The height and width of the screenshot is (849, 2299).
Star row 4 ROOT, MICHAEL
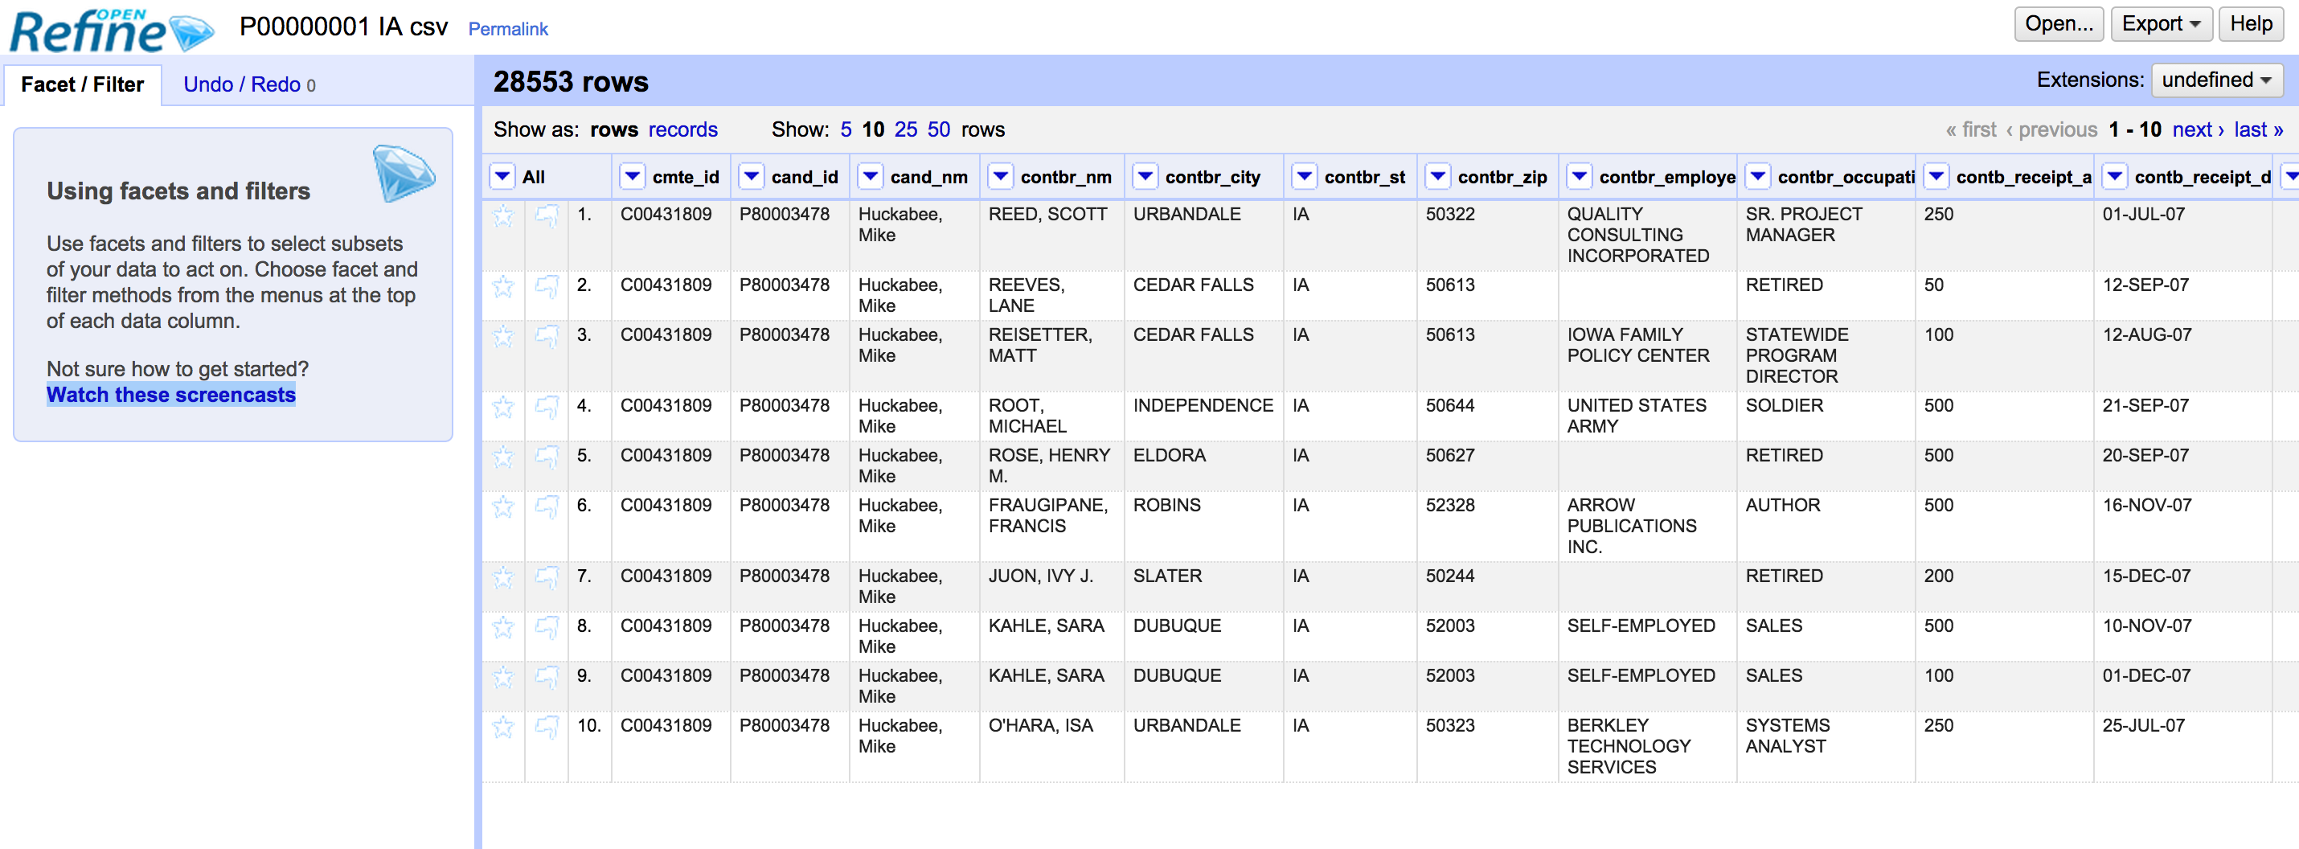tap(503, 406)
